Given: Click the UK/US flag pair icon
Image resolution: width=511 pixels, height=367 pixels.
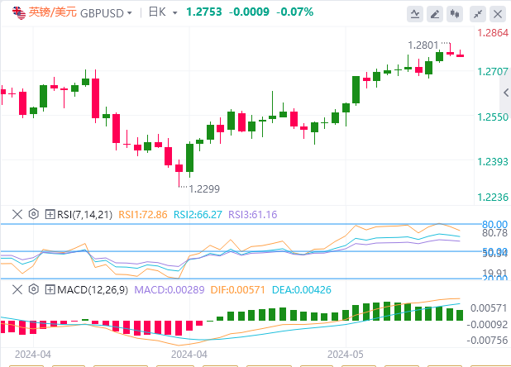Looking at the screenshot, I should tap(18, 13).
